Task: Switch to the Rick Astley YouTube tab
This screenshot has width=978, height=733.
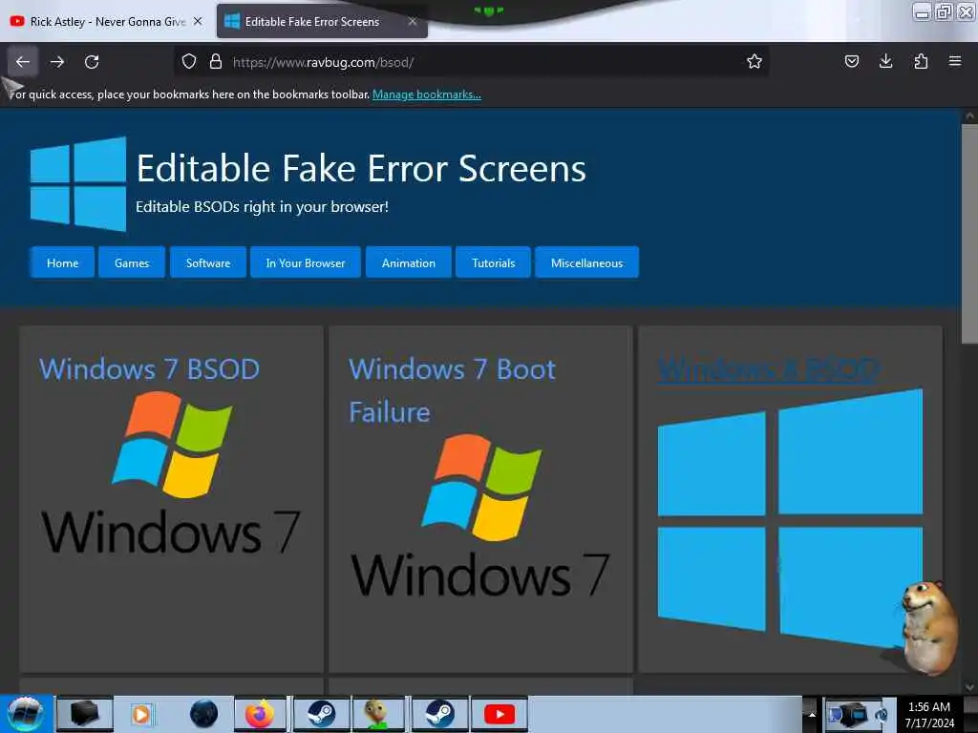Action: point(107,21)
